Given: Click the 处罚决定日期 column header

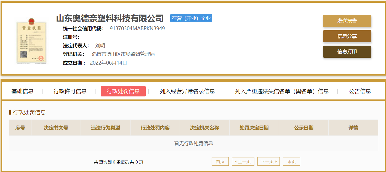Looking at the screenshot, I should point(254,128).
